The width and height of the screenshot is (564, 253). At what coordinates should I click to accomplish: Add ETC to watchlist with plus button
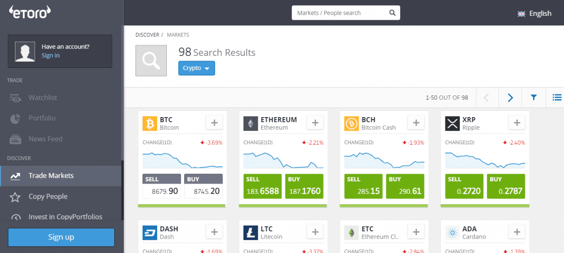416,232
